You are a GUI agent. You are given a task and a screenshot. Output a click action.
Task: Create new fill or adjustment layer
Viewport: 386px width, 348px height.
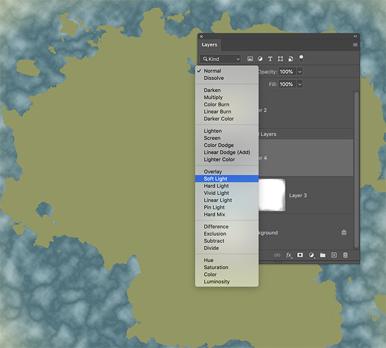pos(311,255)
